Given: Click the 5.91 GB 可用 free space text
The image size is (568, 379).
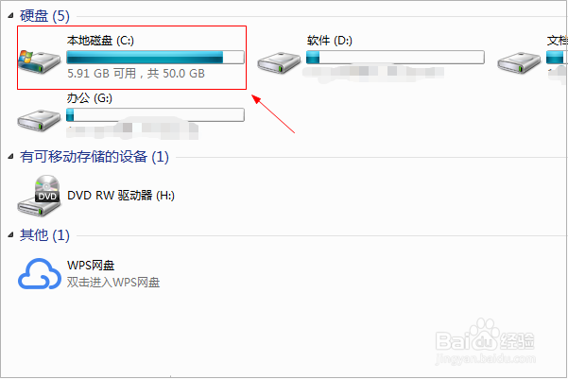Looking at the screenshot, I should pos(102,74).
